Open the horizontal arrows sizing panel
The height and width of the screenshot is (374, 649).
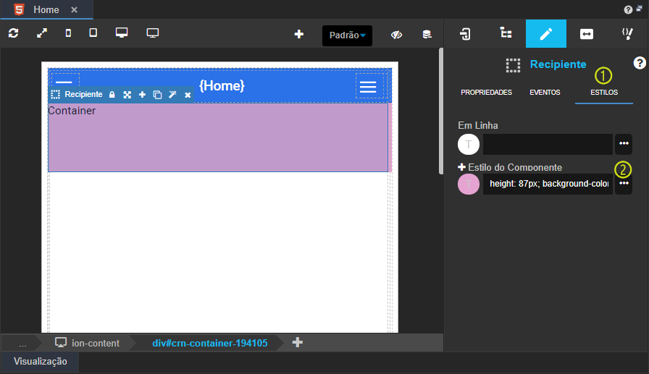pyautogui.click(x=587, y=34)
